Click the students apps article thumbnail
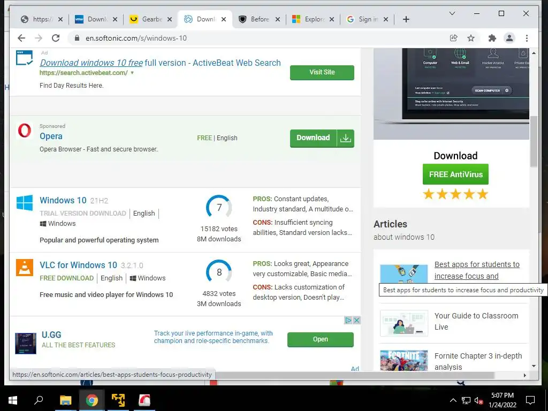 coord(404,274)
